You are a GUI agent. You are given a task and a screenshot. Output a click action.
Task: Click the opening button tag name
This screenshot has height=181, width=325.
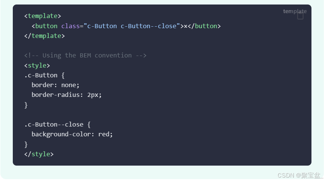click(x=46, y=26)
